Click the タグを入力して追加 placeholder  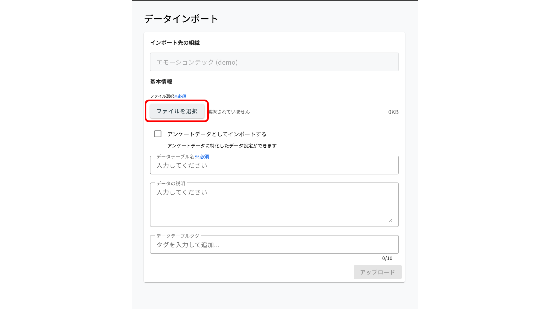point(188,245)
